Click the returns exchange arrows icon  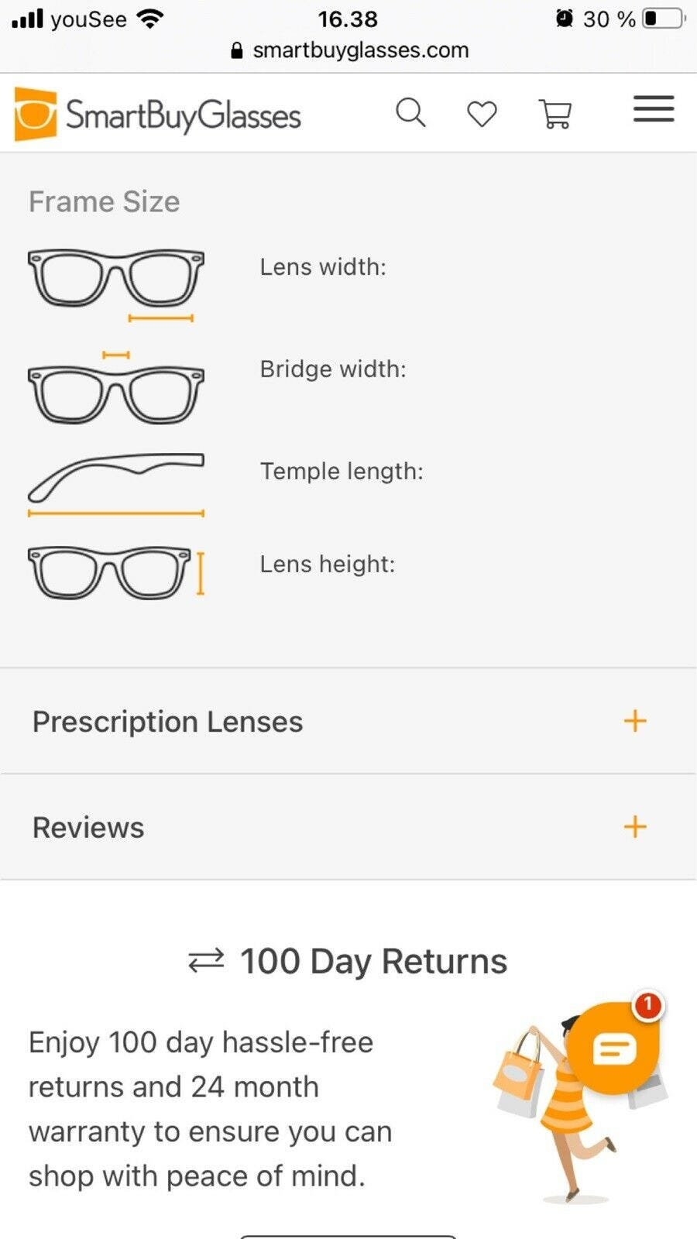(206, 961)
